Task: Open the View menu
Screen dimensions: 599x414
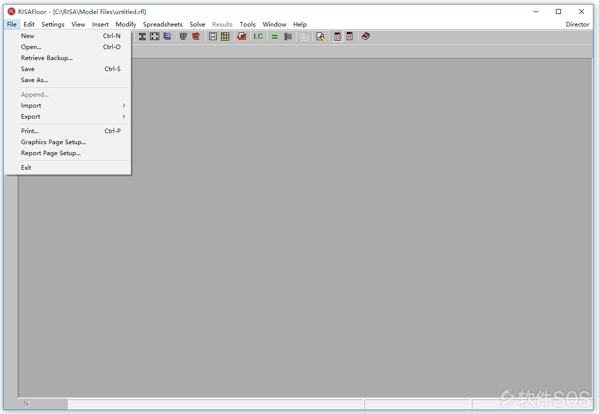Action: pos(78,25)
